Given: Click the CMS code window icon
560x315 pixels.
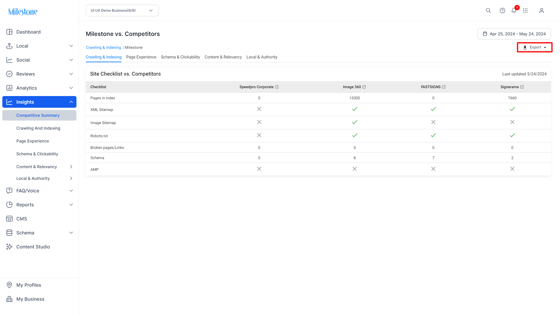Looking at the screenshot, I should coord(9,219).
